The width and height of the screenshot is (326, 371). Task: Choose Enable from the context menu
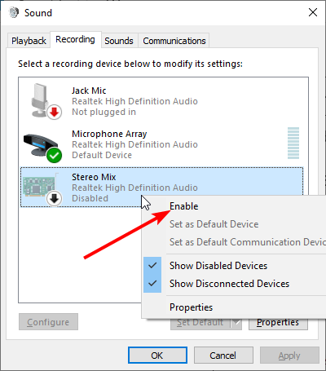click(x=183, y=206)
